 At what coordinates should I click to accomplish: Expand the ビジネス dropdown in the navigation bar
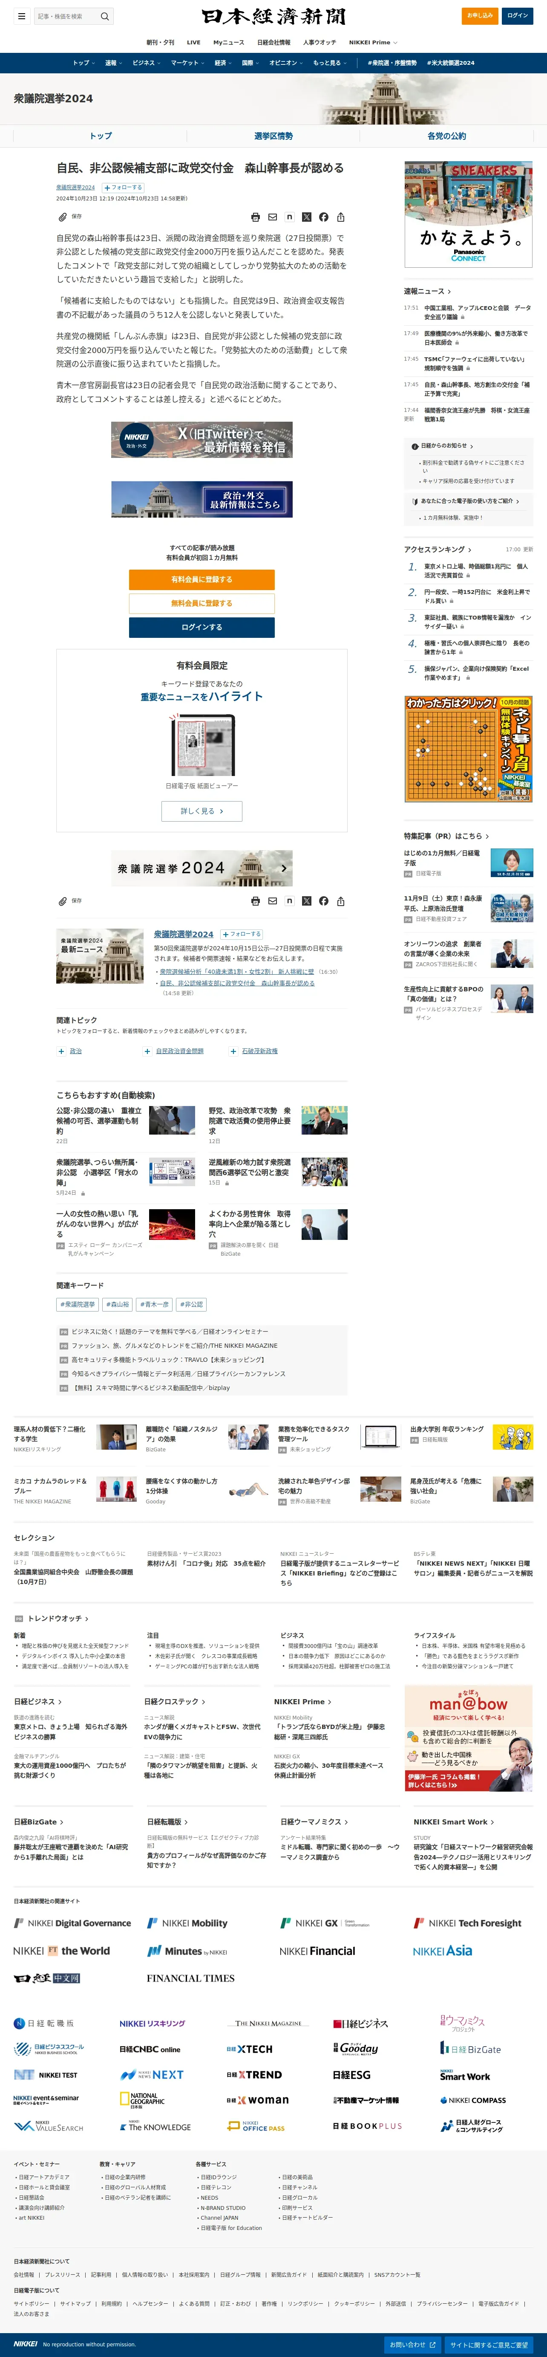coord(147,63)
